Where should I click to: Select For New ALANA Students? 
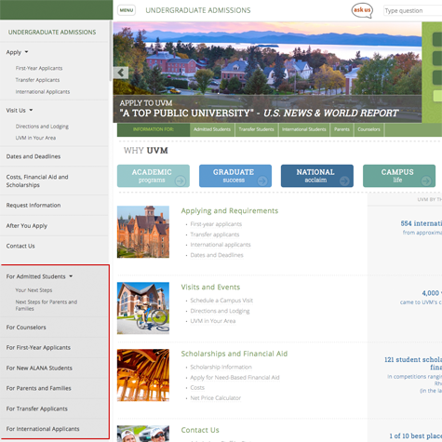(39, 368)
